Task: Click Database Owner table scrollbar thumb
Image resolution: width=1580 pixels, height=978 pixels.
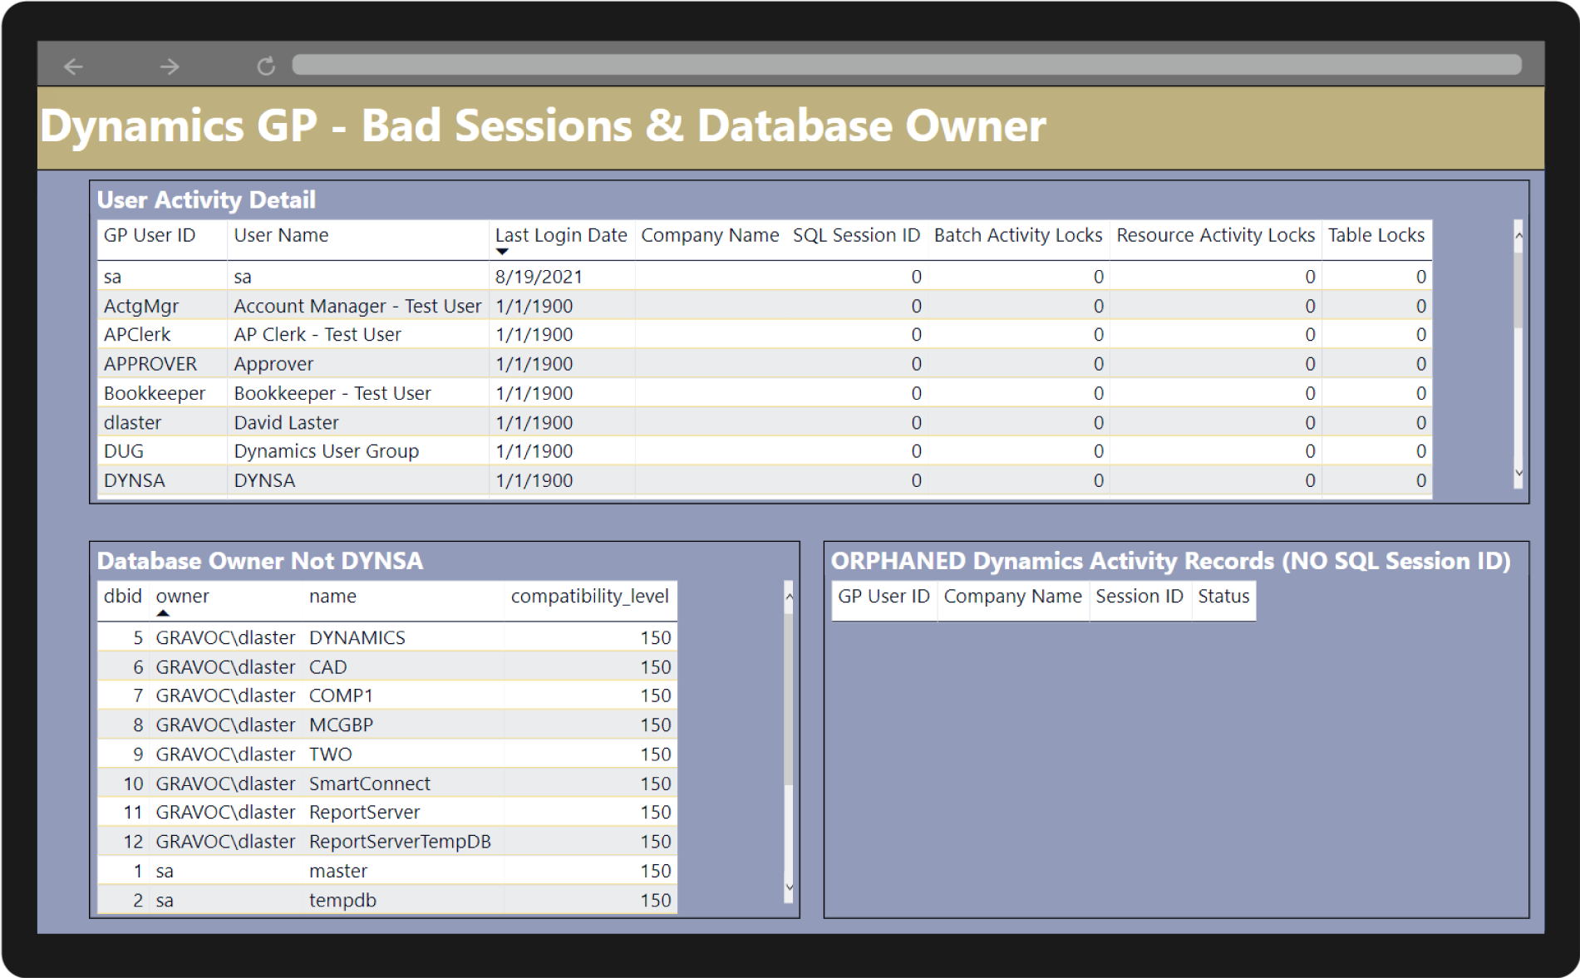Action: 789,698
